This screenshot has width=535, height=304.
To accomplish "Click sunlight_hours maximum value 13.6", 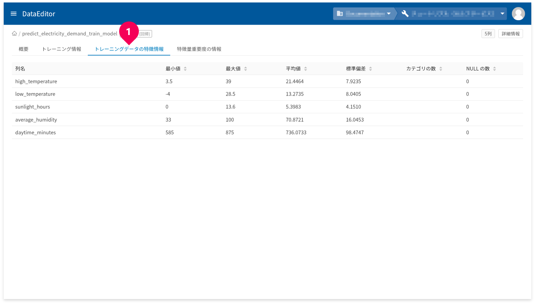I will [x=230, y=107].
